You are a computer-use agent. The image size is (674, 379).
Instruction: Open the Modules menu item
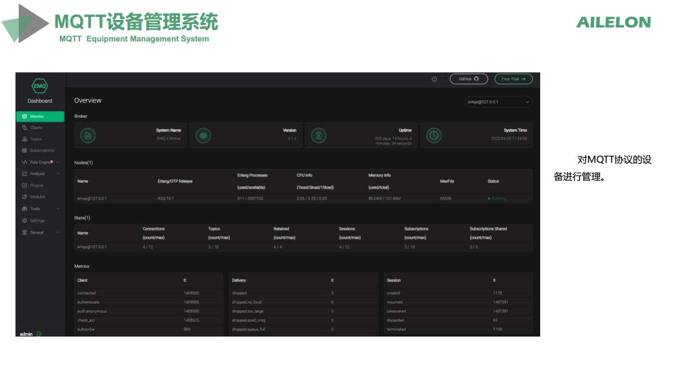pos(40,197)
